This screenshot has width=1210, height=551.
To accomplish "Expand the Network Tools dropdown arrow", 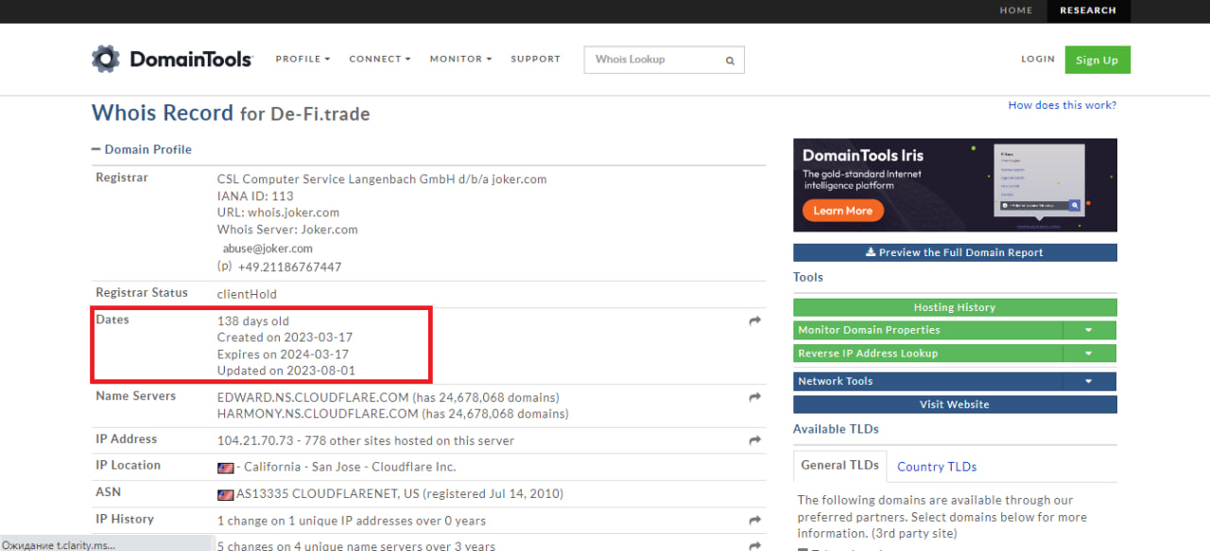I will [1088, 382].
